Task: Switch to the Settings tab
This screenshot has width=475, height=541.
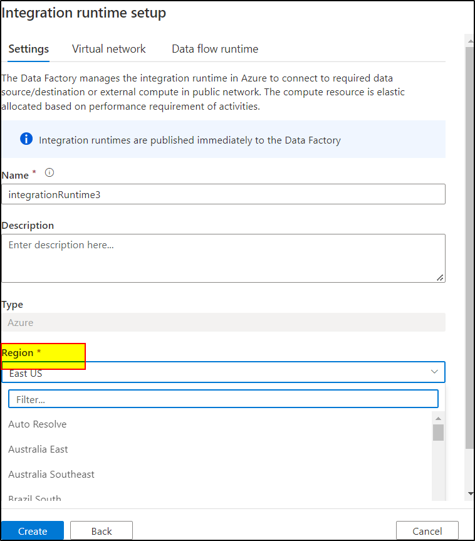Action: [29, 49]
